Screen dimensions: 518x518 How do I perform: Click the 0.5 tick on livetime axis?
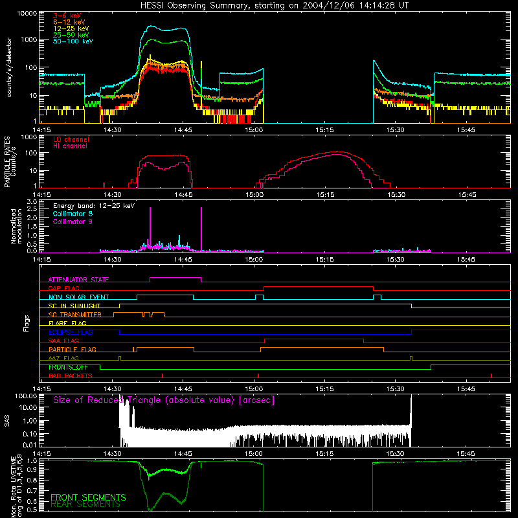pyautogui.click(x=32, y=510)
